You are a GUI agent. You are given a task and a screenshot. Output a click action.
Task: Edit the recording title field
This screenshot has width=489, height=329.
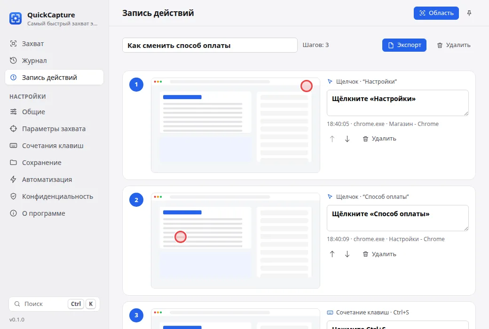click(x=210, y=45)
